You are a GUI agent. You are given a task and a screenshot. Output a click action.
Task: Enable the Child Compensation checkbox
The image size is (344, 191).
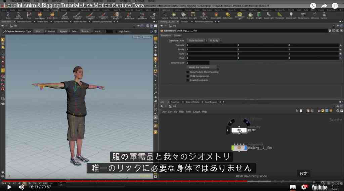[187, 76]
